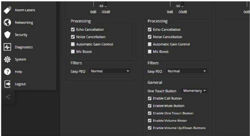
Task: Click the Help question mark icon
Action: [7, 72]
